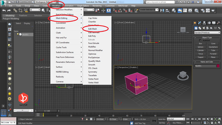
Task: Open the Create panel tab icon
Action: click(x=195, y=23)
